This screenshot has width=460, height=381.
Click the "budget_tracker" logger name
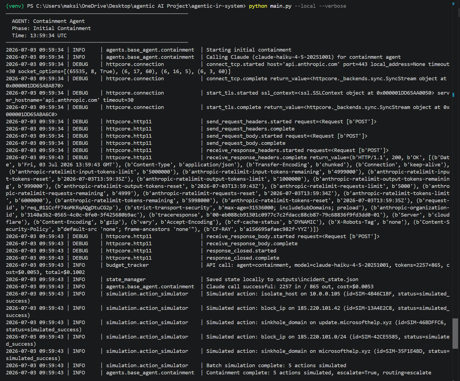127,265
